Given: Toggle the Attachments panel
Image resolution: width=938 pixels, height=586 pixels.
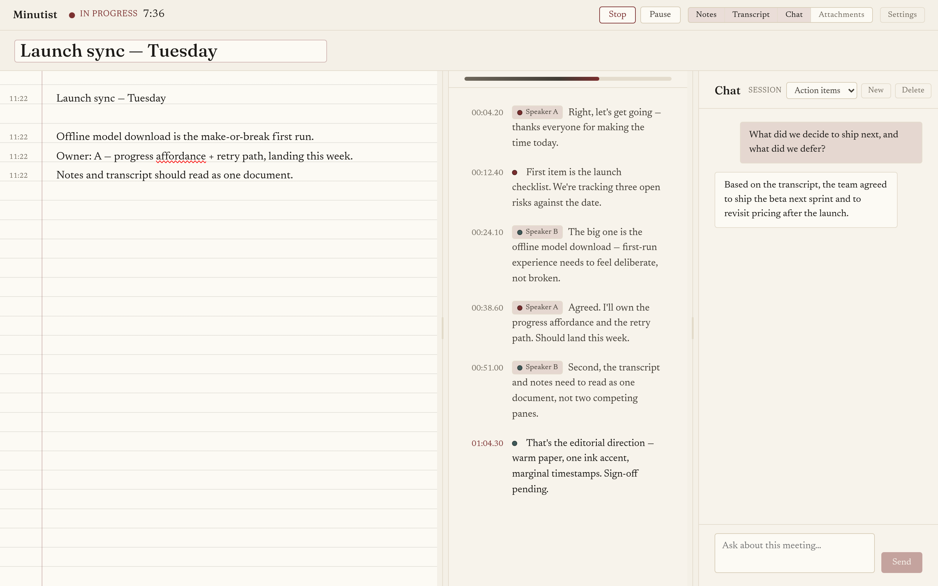Looking at the screenshot, I should (841, 15).
